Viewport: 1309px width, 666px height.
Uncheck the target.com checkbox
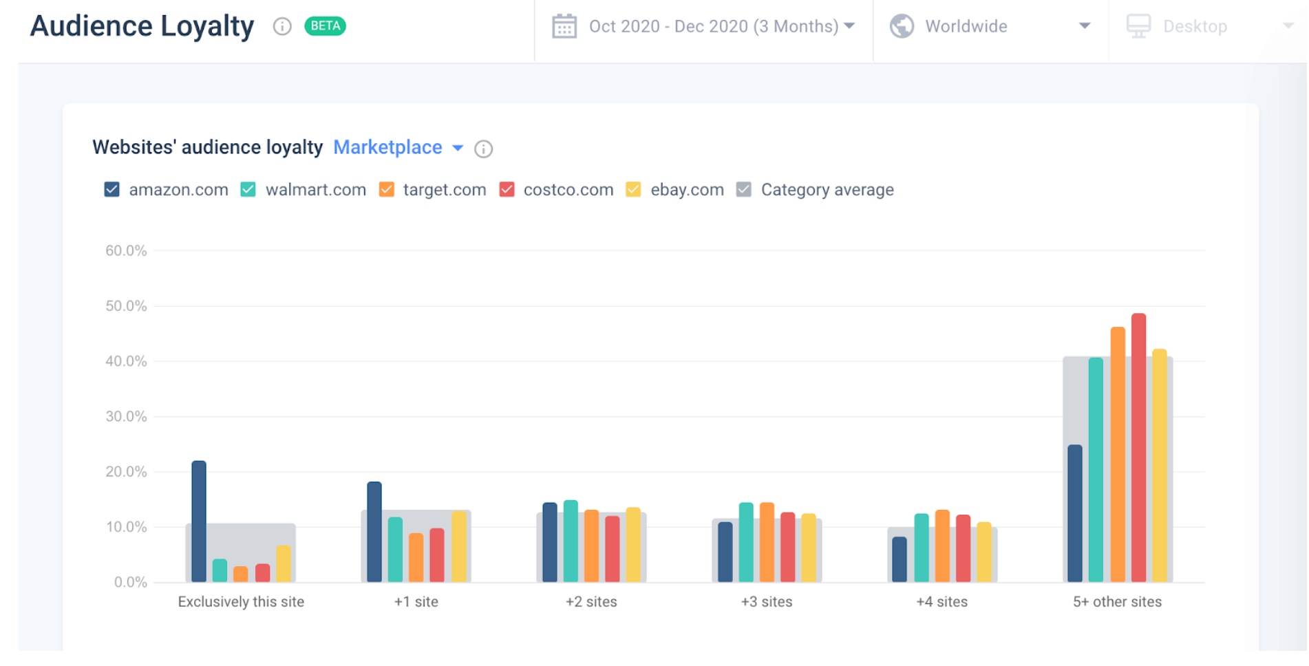[387, 189]
